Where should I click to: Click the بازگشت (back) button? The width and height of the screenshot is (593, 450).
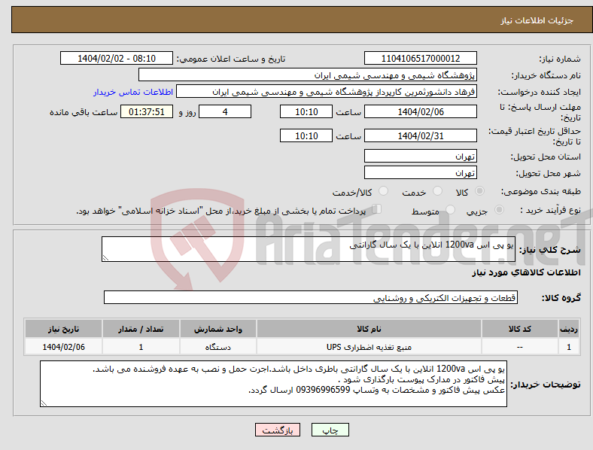coord(278,430)
